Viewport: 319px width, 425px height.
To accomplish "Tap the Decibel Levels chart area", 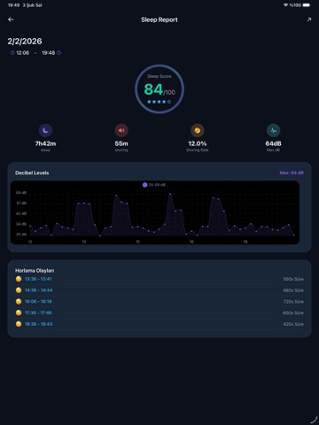I will click(x=155, y=212).
